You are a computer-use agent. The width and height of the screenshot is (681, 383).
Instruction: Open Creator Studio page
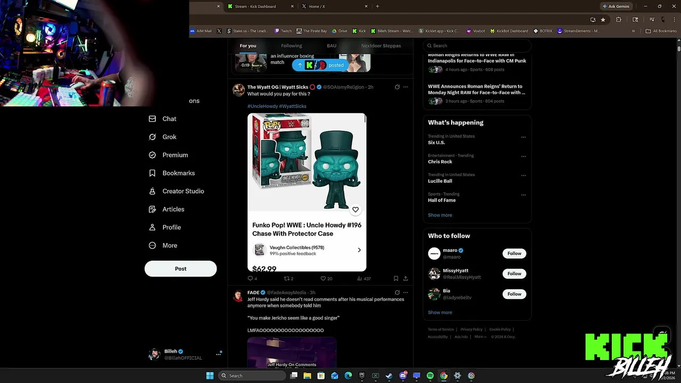pyautogui.click(x=176, y=191)
